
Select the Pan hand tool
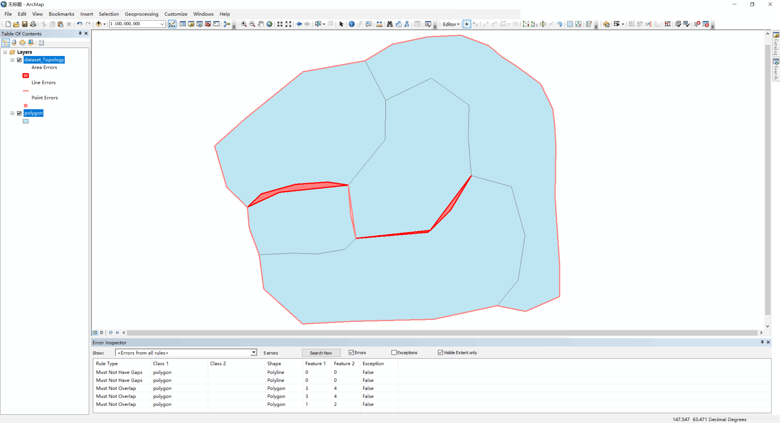click(261, 24)
